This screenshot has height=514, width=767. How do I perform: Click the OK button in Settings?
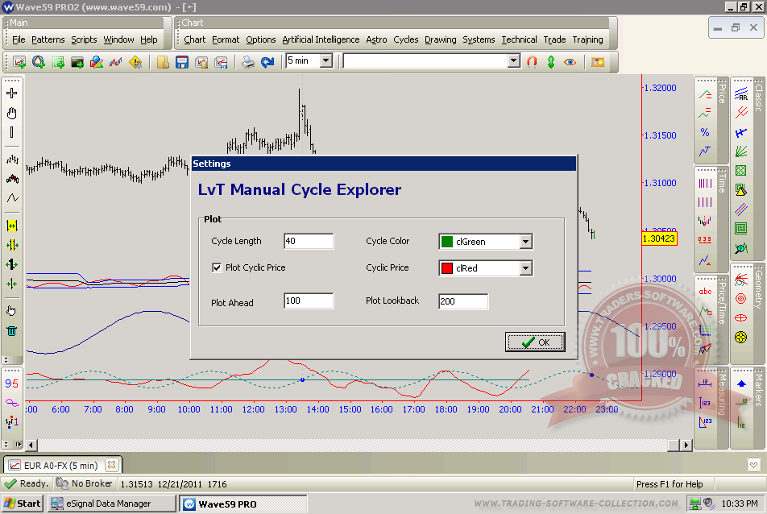coord(535,342)
